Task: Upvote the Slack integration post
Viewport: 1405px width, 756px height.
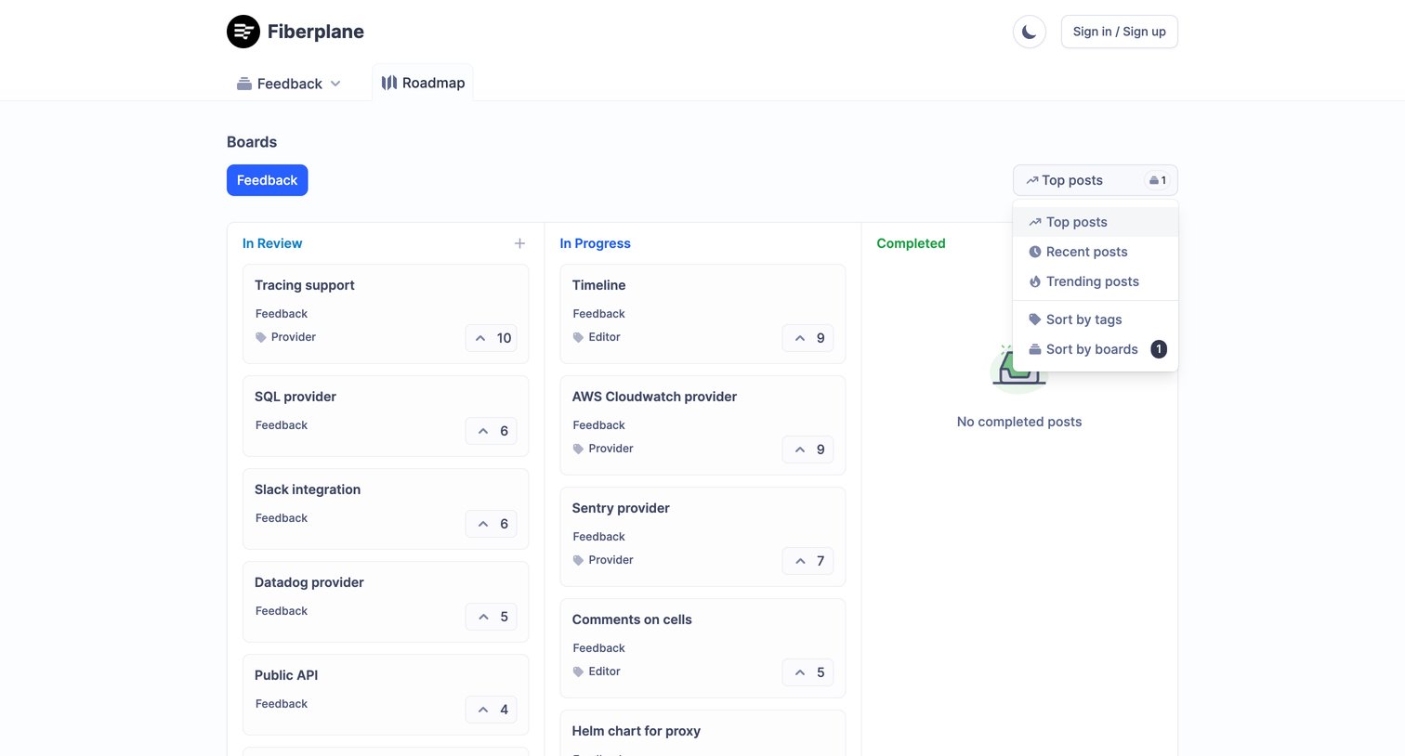Action: [491, 524]
